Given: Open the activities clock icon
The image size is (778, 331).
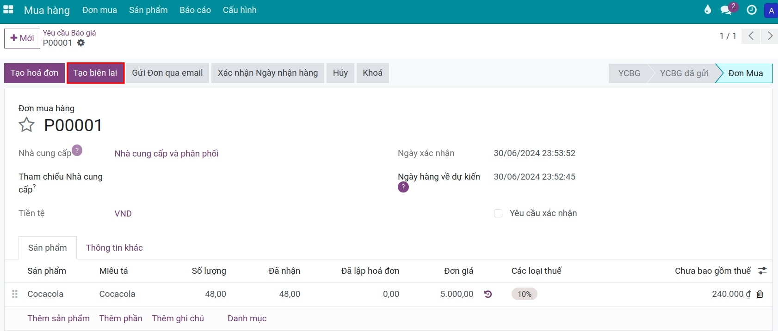Looking at the screenshot, I should click(752, 10).
